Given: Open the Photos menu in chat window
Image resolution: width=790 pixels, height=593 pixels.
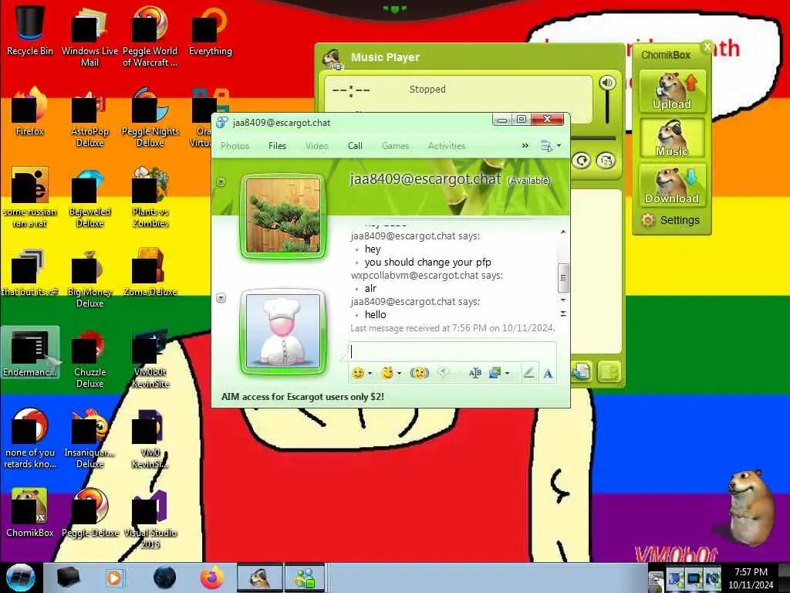Looking at the screenshot, I should pos(235,146).
